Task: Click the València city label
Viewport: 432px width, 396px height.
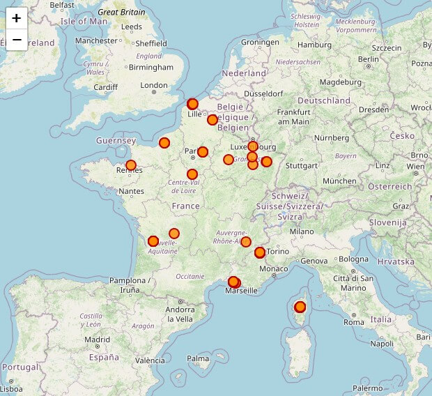Action: pyautogui.click(x=150, y=360)
